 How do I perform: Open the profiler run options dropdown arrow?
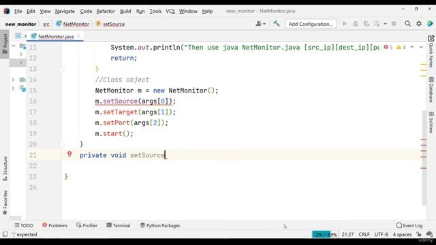(x=385, y=24)
